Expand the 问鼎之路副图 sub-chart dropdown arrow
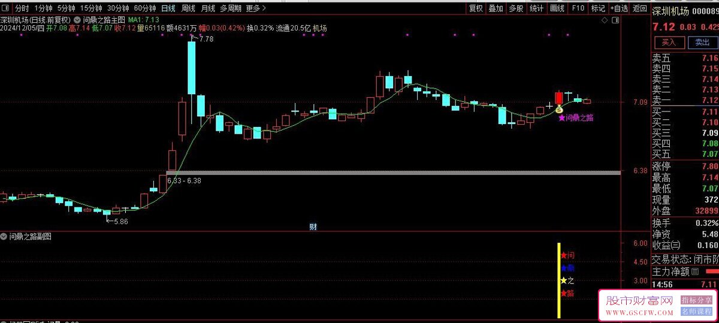 (4, 237)
